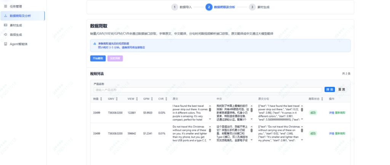Click the 音频生成 speaker icon
Viewport: 390px width, 165px height.
coord(5,35)
